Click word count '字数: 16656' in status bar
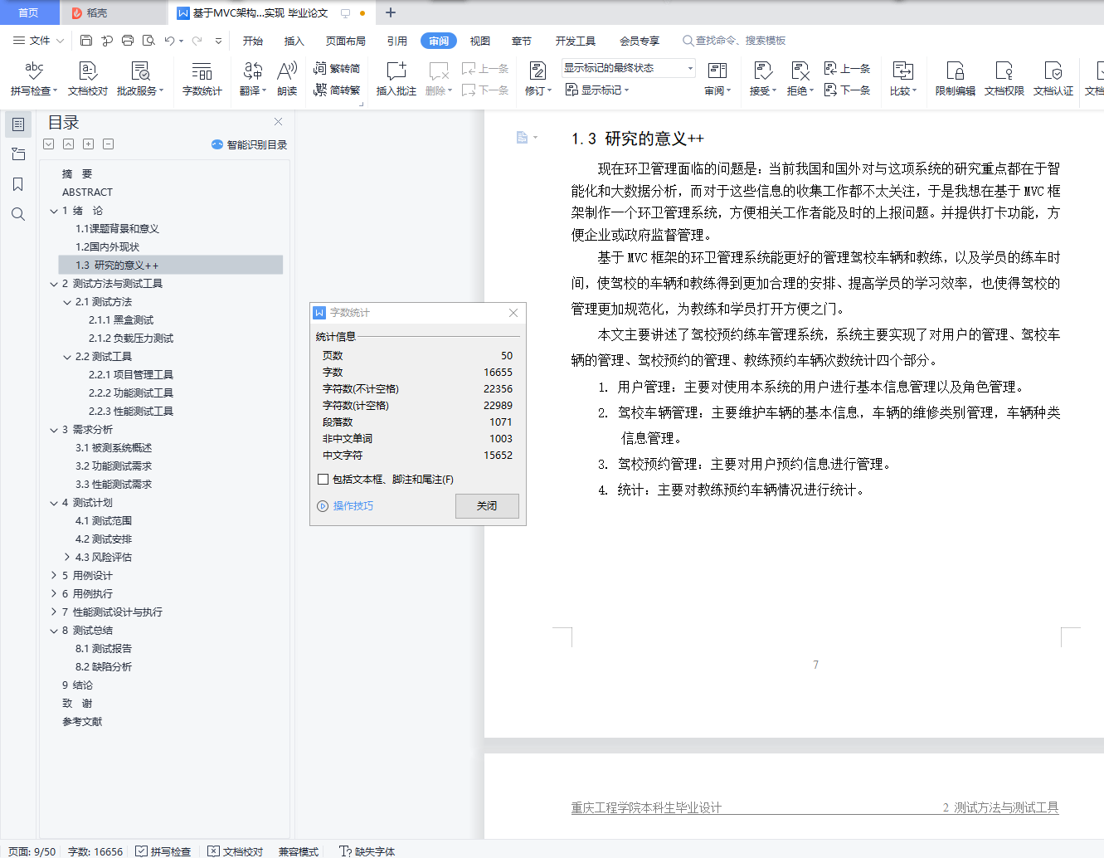This screenshot has width=1104, height=858. tap(95, 851)
